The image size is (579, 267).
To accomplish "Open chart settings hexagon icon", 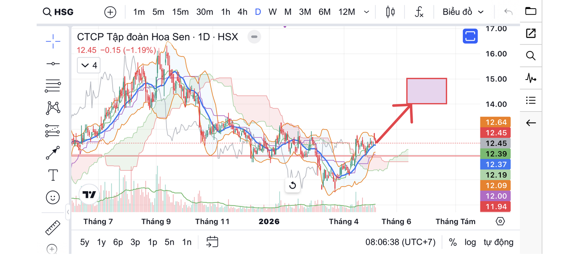I will pos(500,221).
